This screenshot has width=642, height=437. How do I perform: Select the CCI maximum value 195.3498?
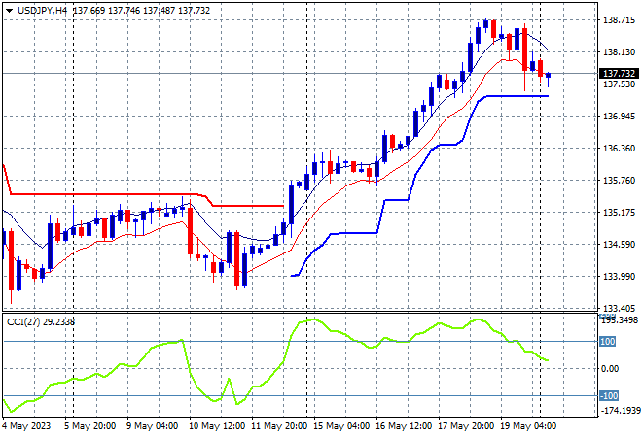[x=620, y=320]
